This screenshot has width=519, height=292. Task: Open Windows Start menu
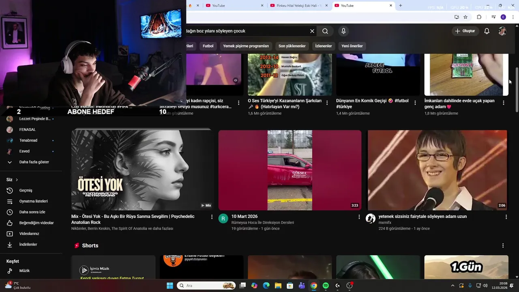pos(169,286)
